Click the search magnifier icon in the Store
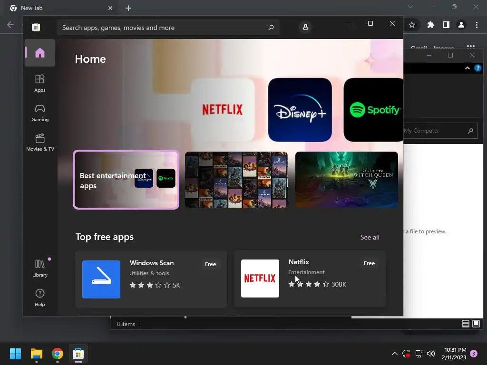The image size is (487, 365). click(x=271, y=28)
